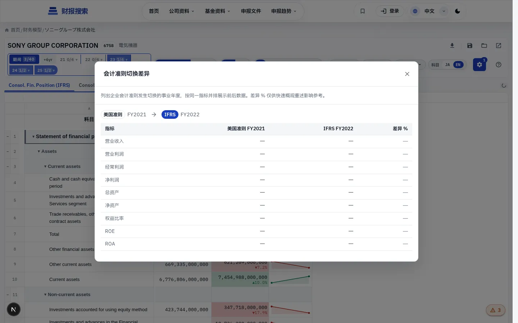Open the fiscal year 25 1/2 dropdown
The image size is (518, 323).
(x=46, y=70)
